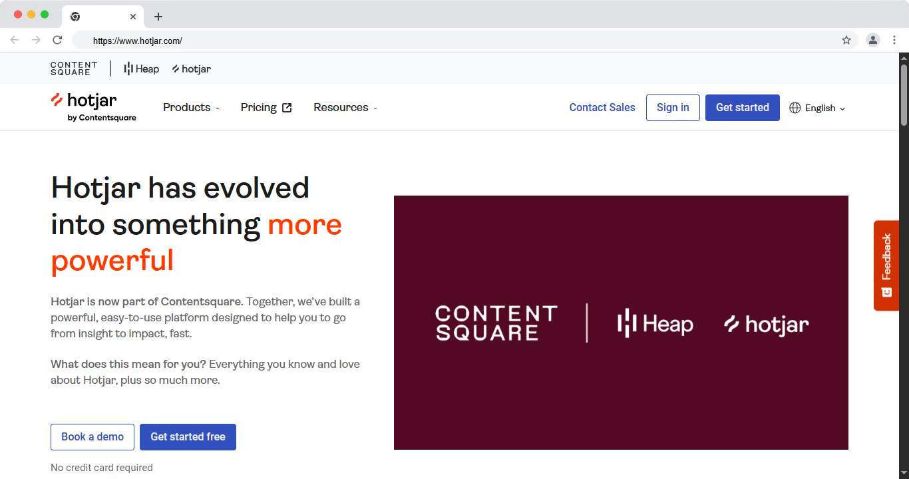Click the external link icon beside Pricing
909x479 pixels.
pos(287,108)
